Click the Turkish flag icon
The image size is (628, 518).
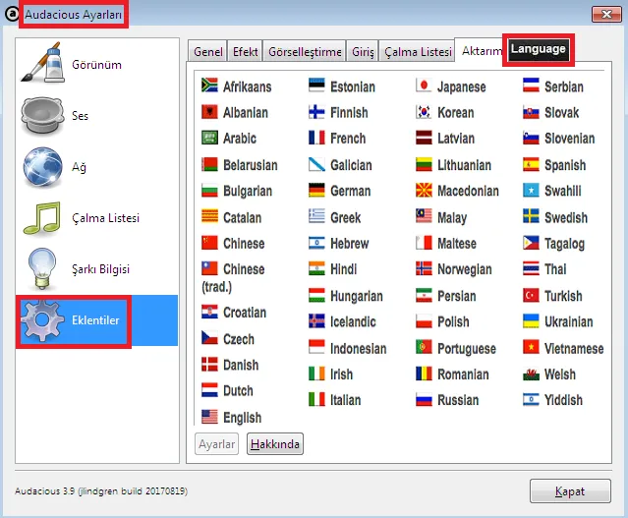(x=531, y=295)
